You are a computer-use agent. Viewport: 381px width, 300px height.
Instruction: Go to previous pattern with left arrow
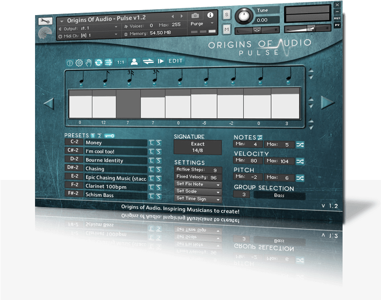[x=49, y=104]
